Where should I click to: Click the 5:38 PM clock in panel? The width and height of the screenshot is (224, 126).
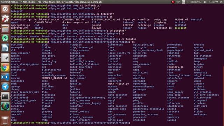click(x=213, y=2)
